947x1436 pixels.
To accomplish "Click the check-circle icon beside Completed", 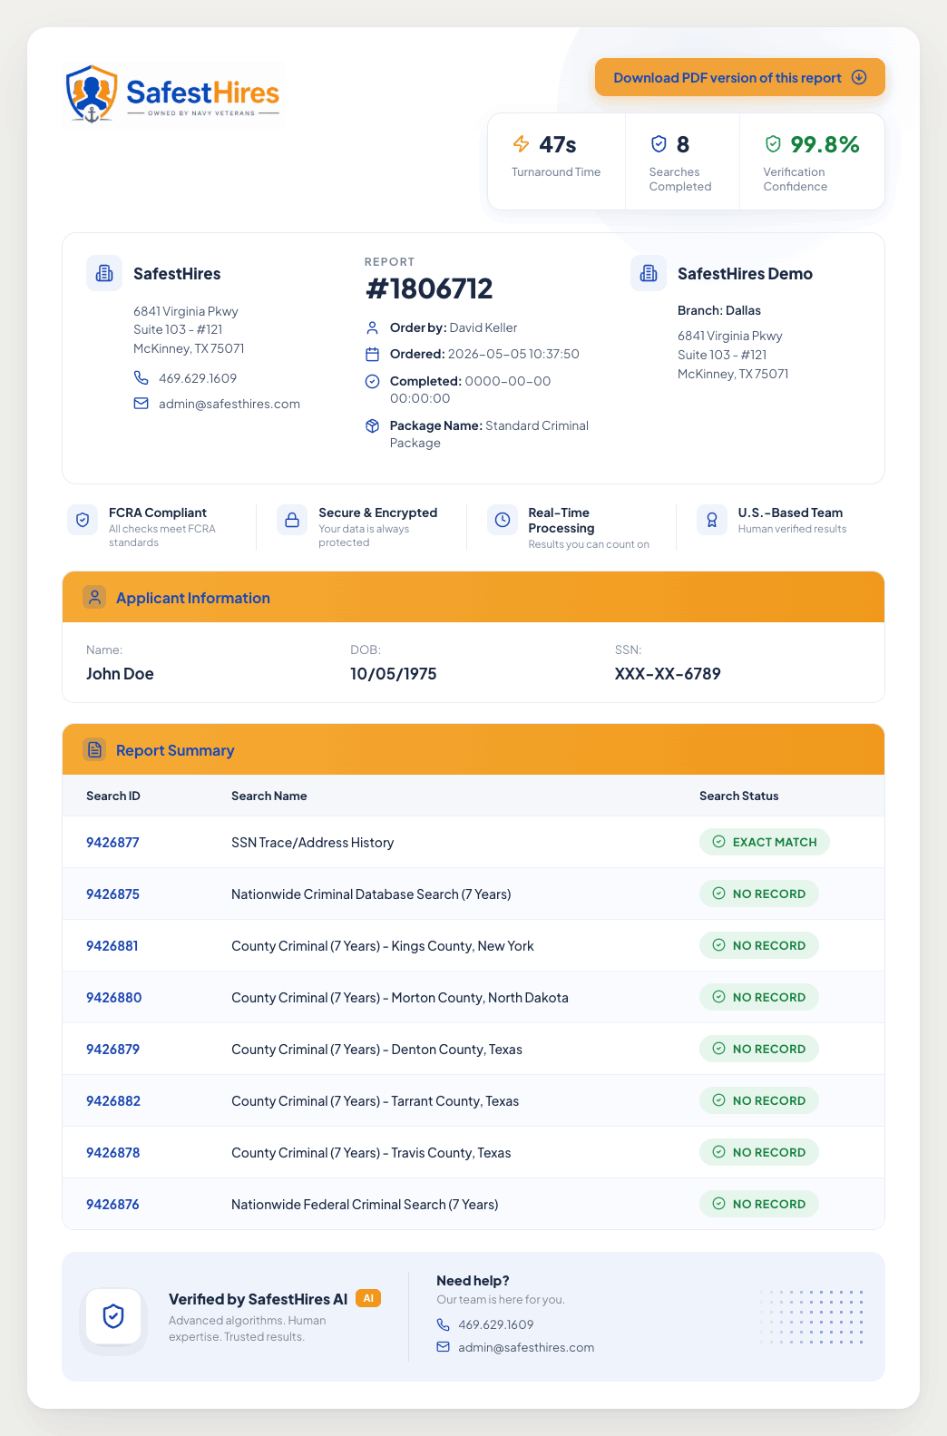I will tap(372, 381).
